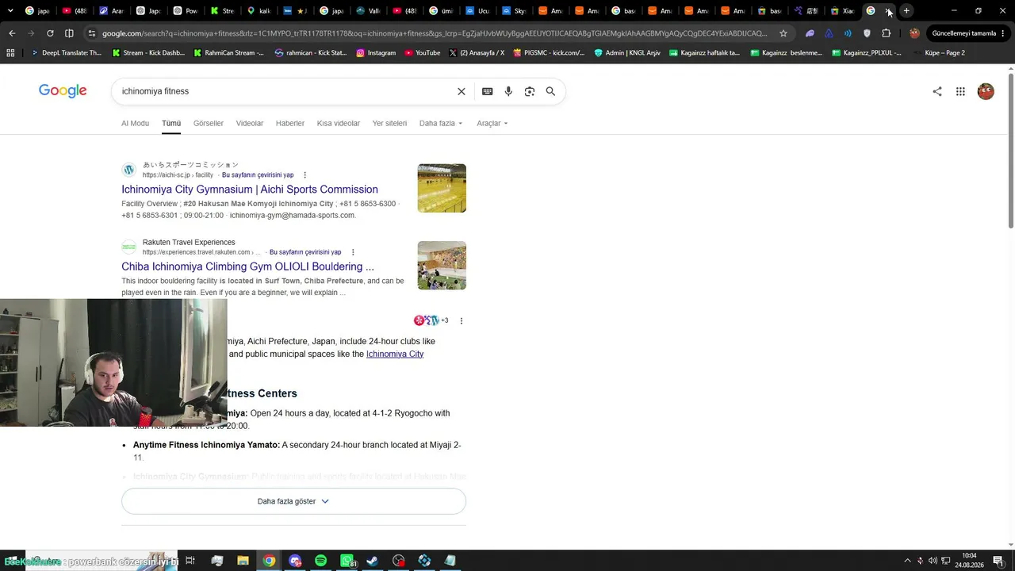Image resolution: width=1015 pixels, height=571 pixels.
Task: Open the DeepL Translate bookmark
Action: (67, 52)
